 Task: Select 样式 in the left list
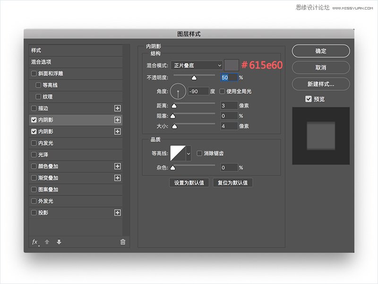[76, 50]
